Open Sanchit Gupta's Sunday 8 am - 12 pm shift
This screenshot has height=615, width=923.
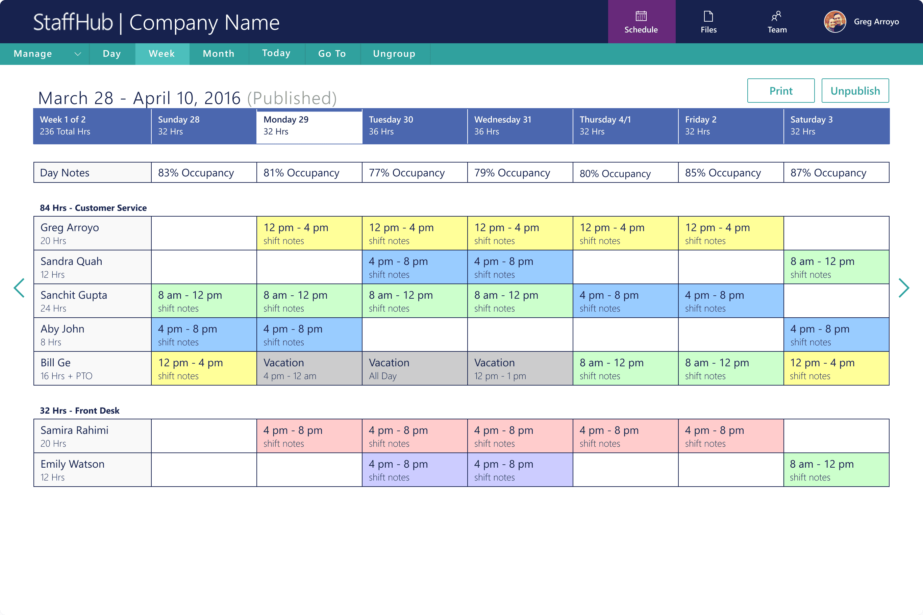click(204, 301)
